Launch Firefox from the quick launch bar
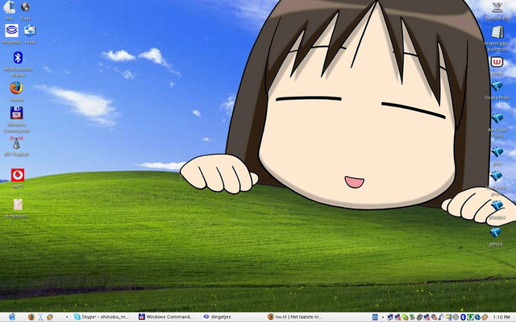This screenshot has width=516, height=322. click(x=31, y=316)
